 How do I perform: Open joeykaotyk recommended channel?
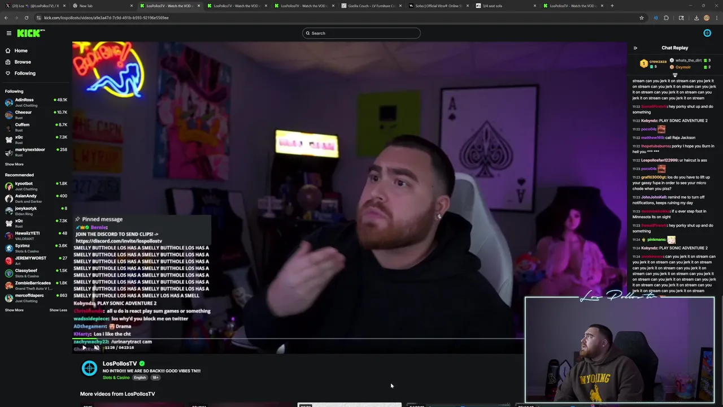pos(35,211)
